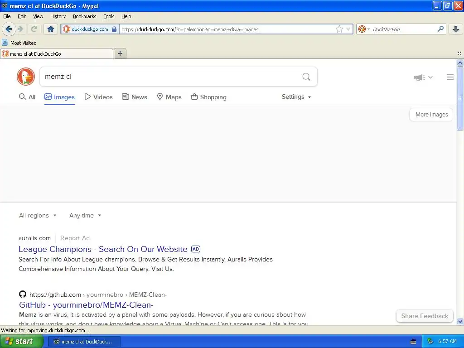Switch to the Shopping tab

[x=208, y=97]
